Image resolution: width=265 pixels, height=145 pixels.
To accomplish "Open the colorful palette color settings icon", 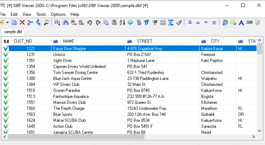I will coord(225,23).
